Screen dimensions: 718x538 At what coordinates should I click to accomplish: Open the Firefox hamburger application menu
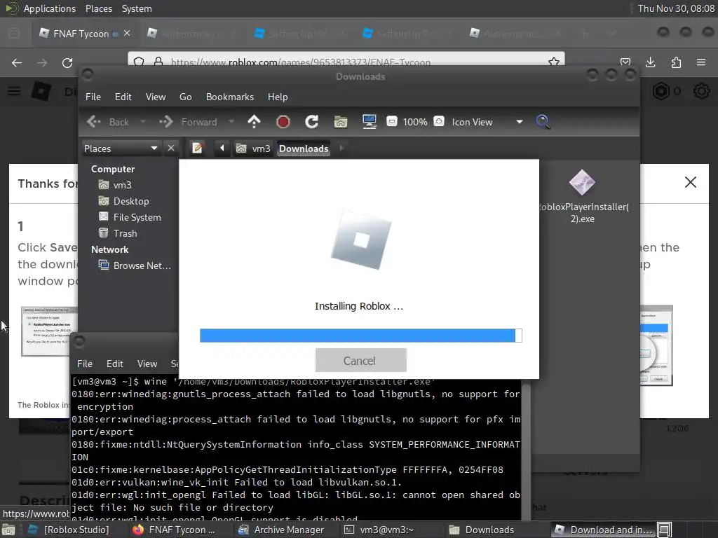(700, 62)
